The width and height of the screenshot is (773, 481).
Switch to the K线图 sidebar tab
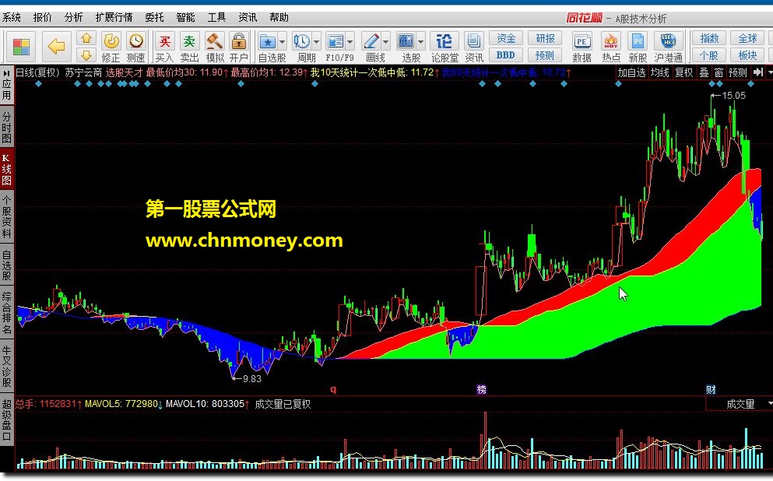[x=6, y=169]
